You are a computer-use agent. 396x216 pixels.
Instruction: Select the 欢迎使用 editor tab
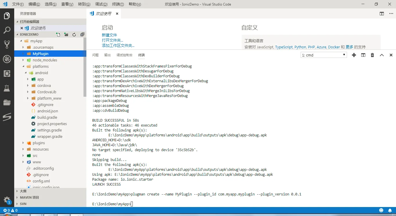pos(103,14)
